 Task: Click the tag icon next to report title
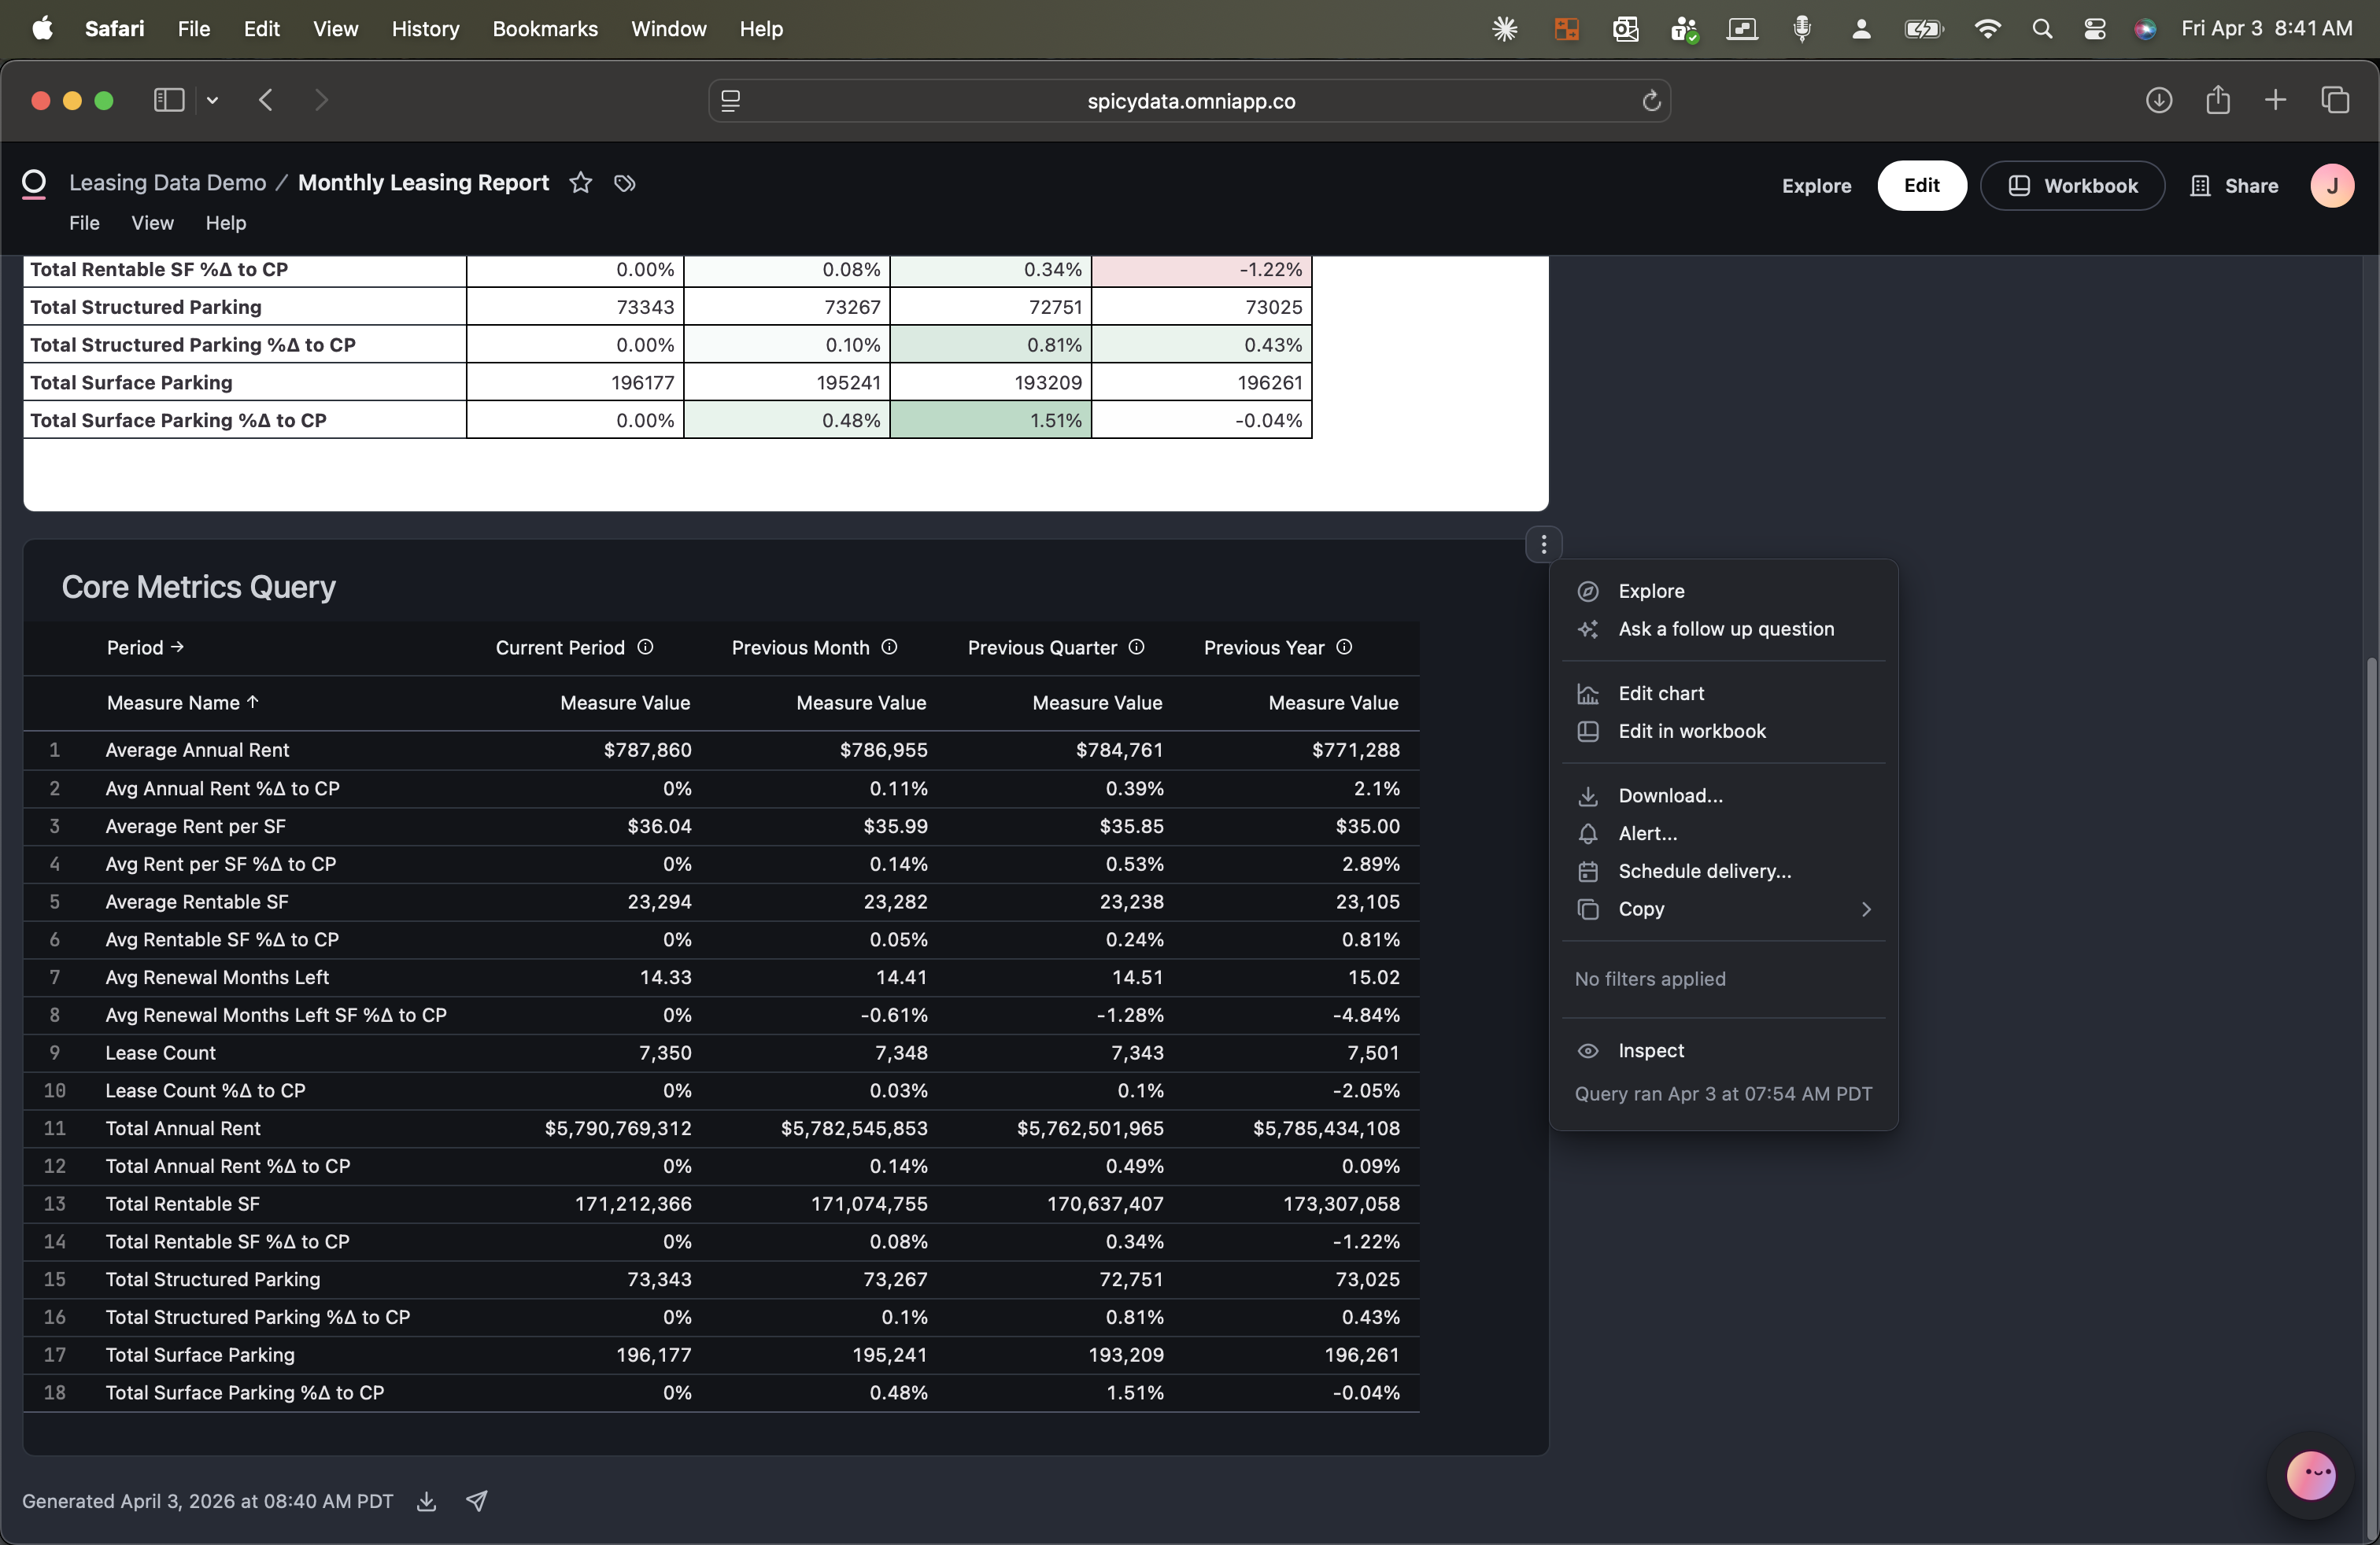pos(624,184)
